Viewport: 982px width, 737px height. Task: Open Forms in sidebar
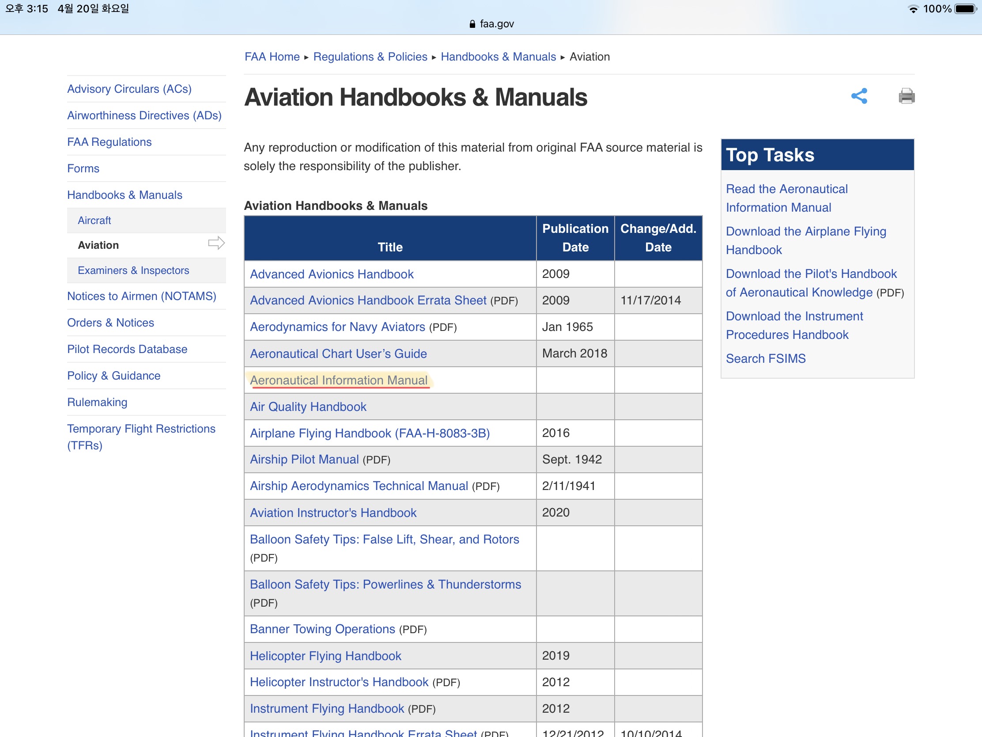tap(83, 169)
